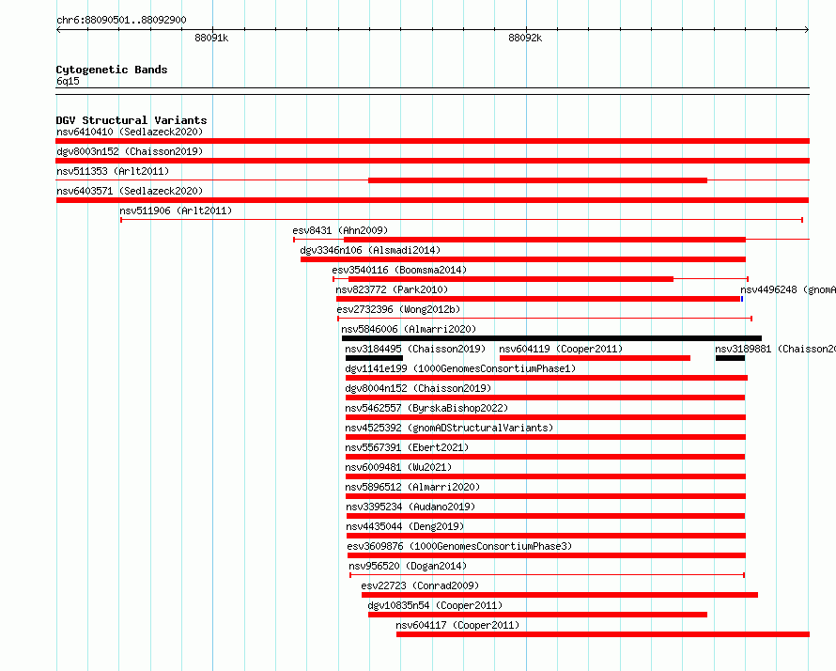Click nsv3184495 (Chaisson2019) label
836x671 pixels.
tap(415, 349)
